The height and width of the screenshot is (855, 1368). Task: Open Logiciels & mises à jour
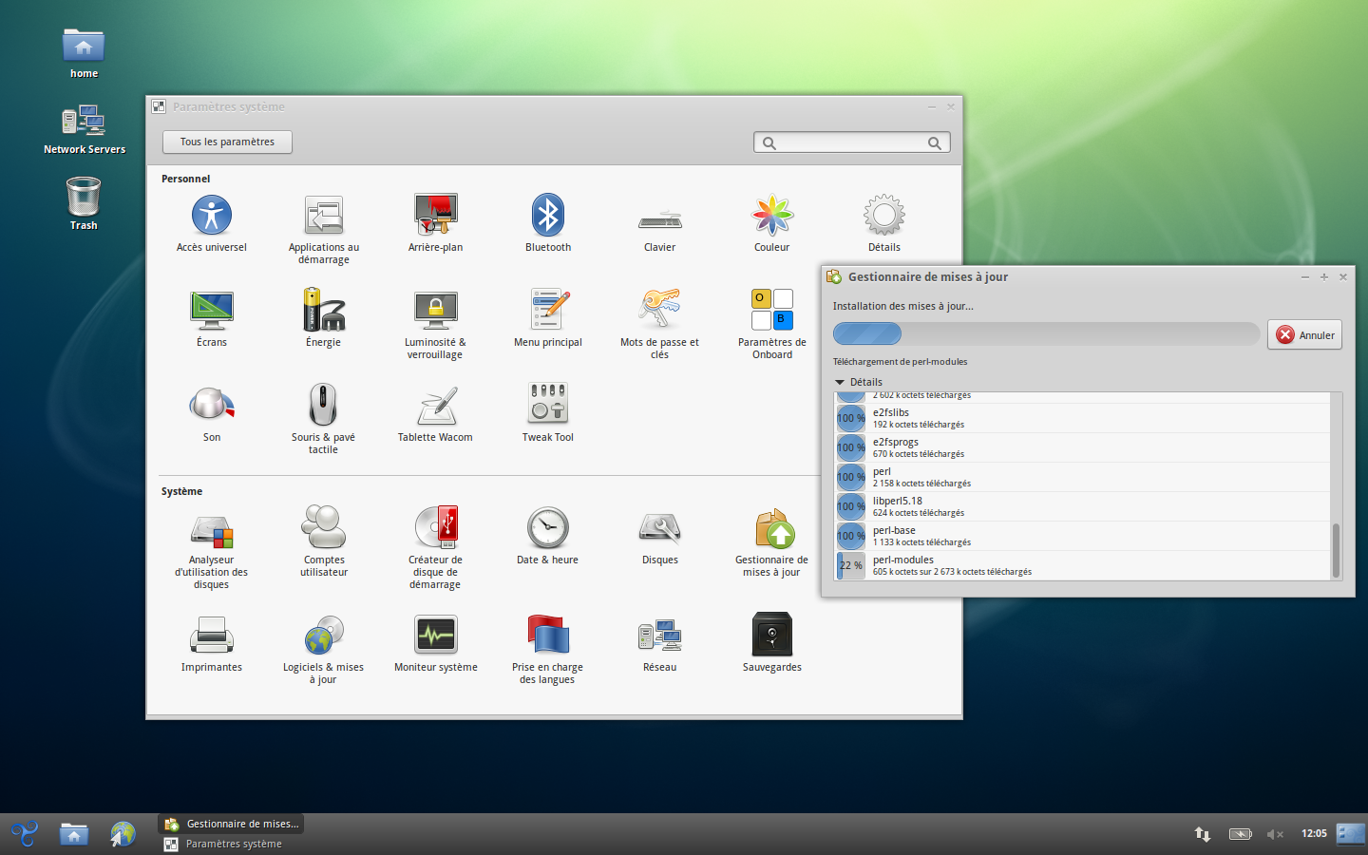[x=323, y=651]
